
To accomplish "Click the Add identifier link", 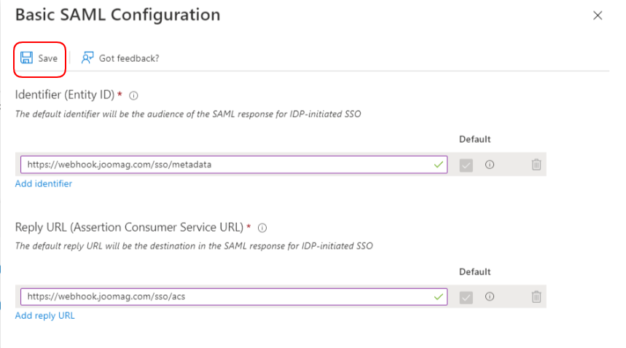I will 44,184.
